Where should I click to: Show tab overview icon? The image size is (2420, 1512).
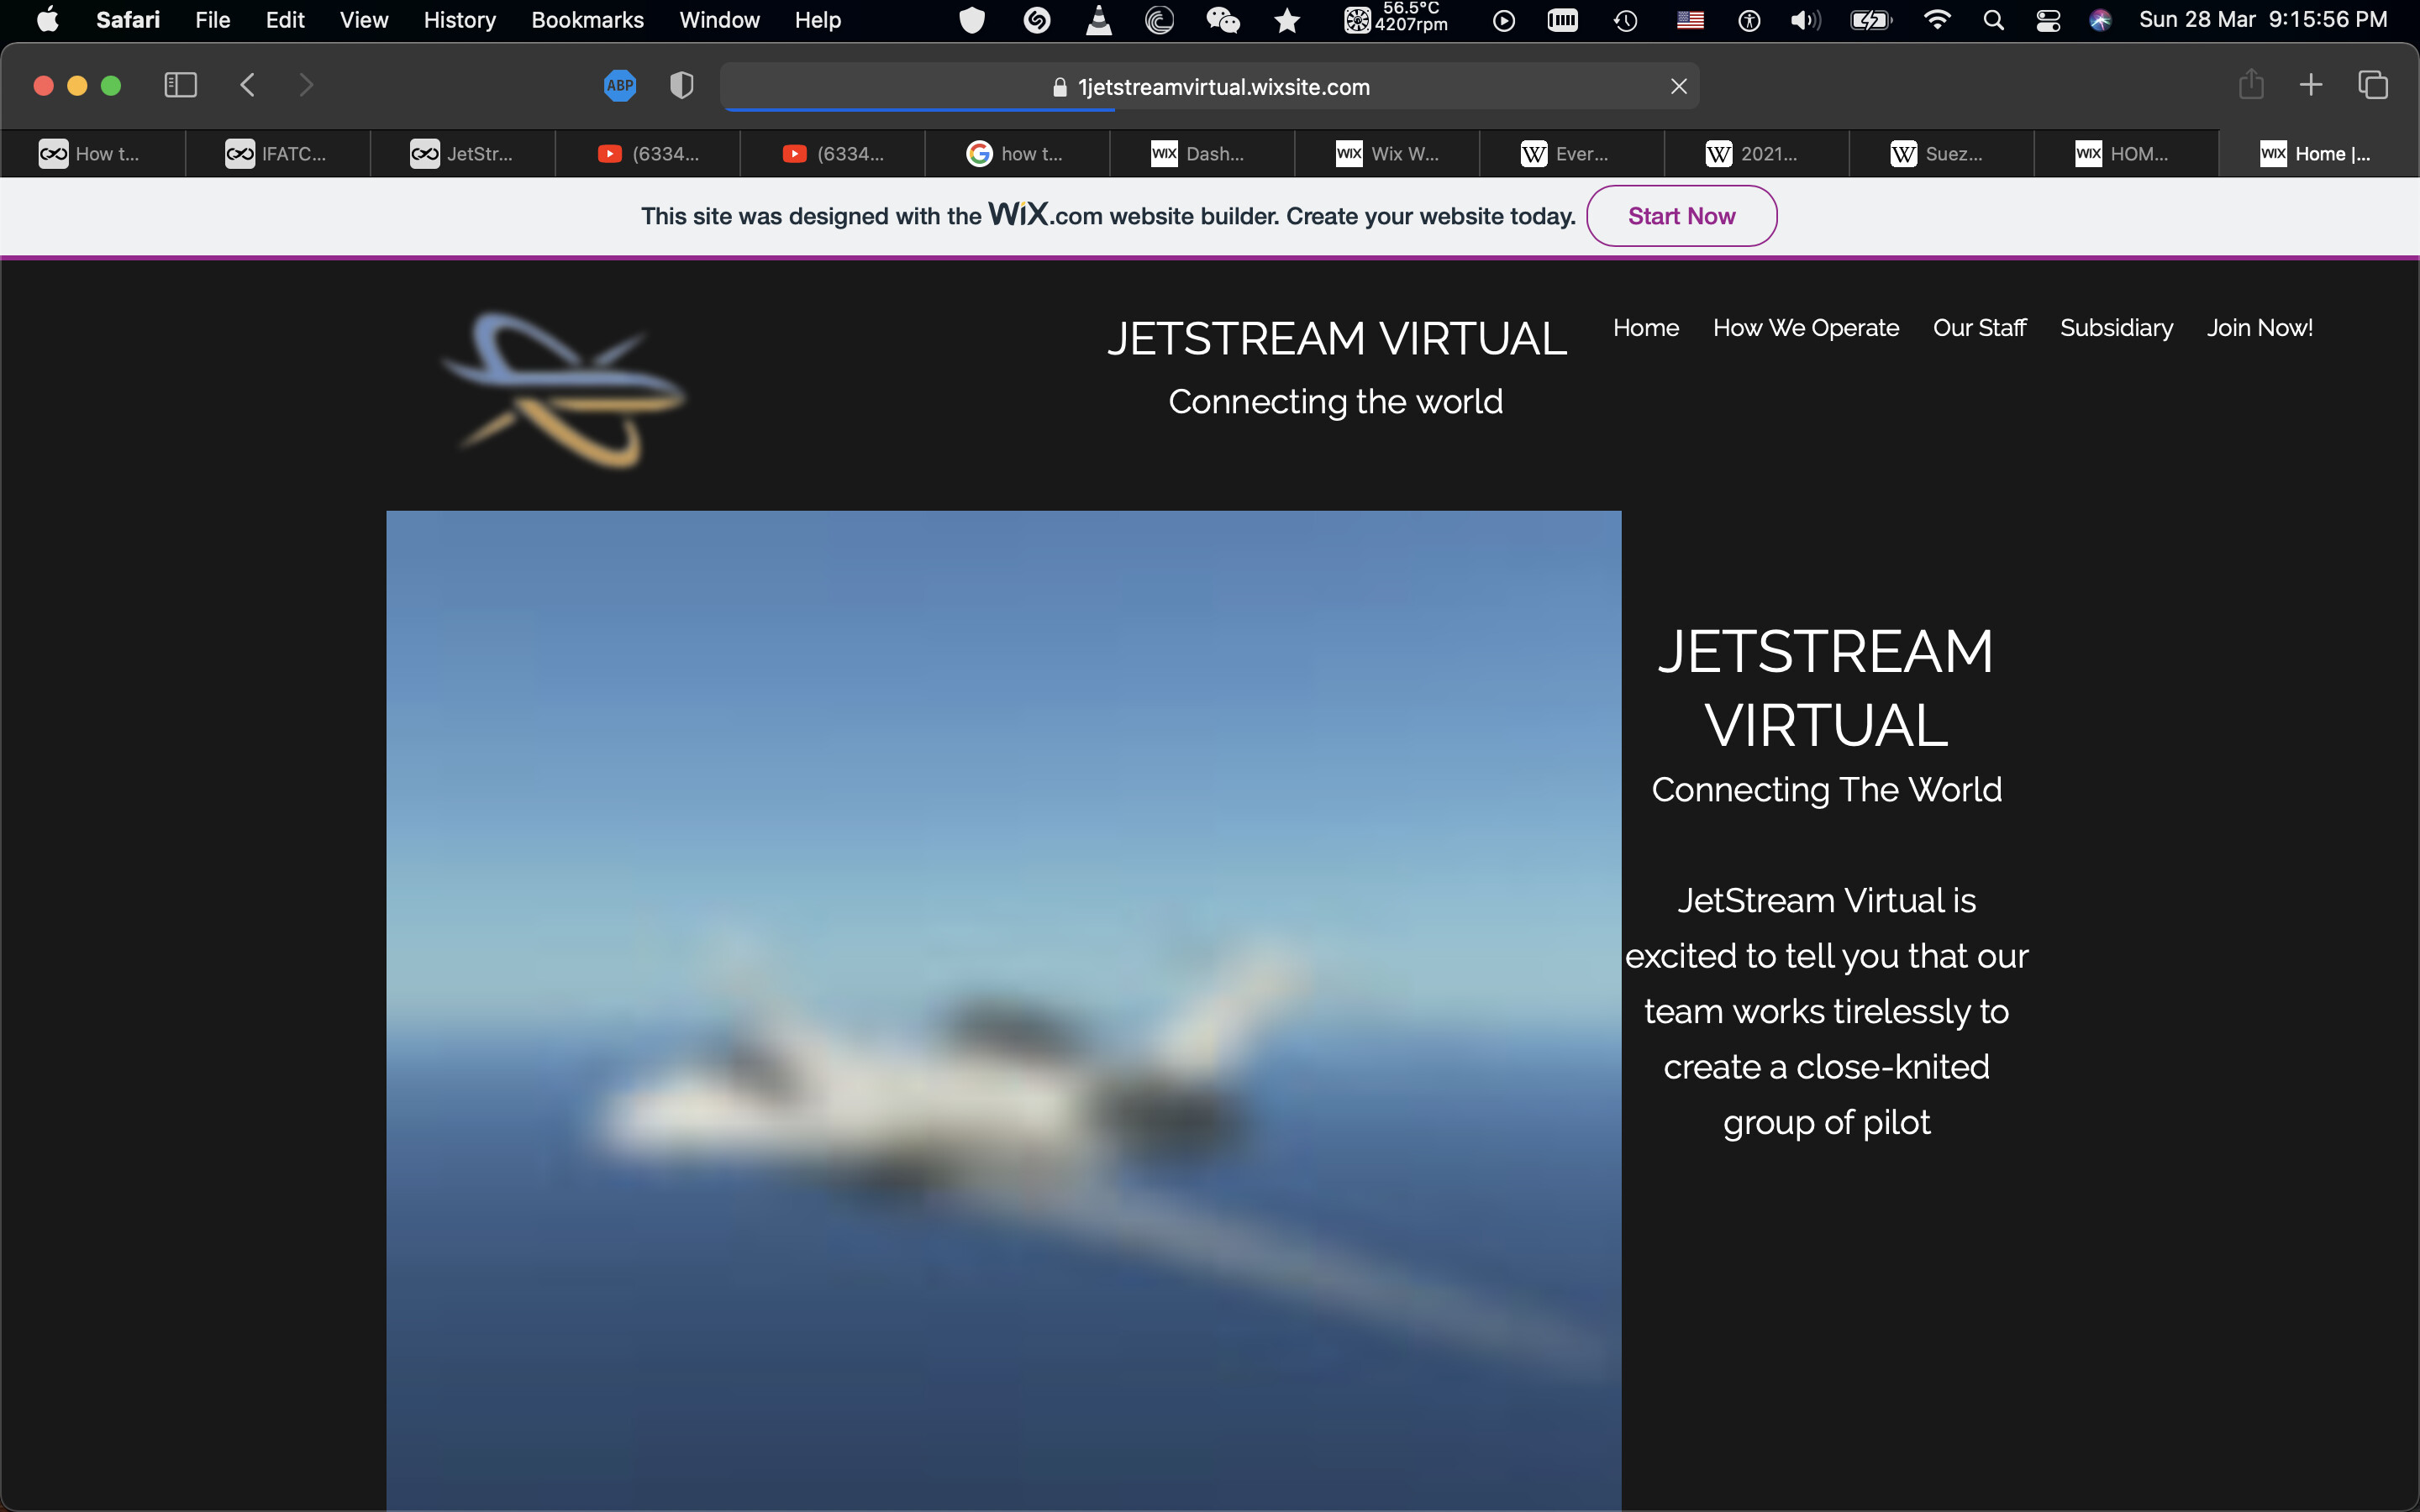[2373, 85]
